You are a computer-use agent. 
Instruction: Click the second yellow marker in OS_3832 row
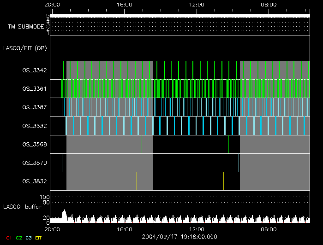click(223, 181)
